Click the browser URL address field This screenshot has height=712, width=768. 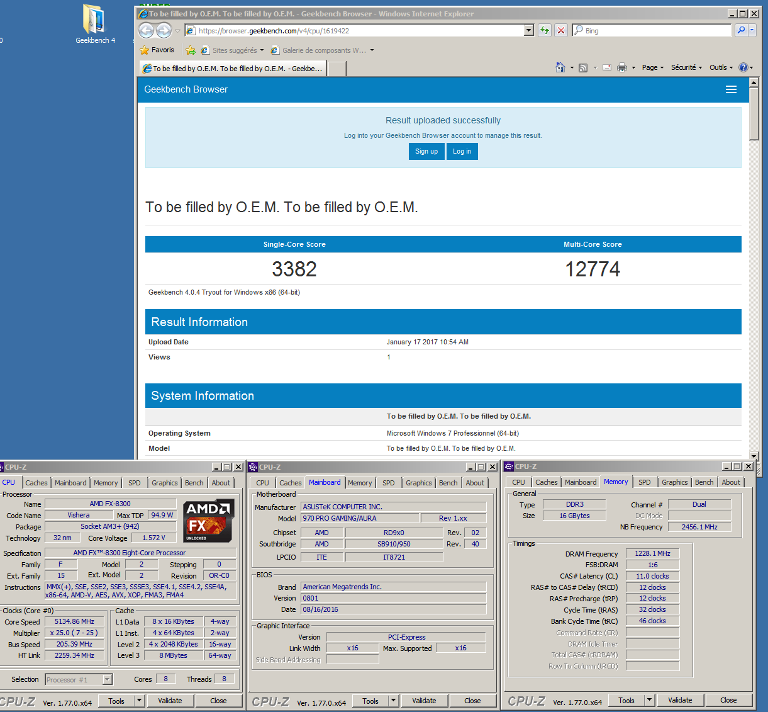360,30
